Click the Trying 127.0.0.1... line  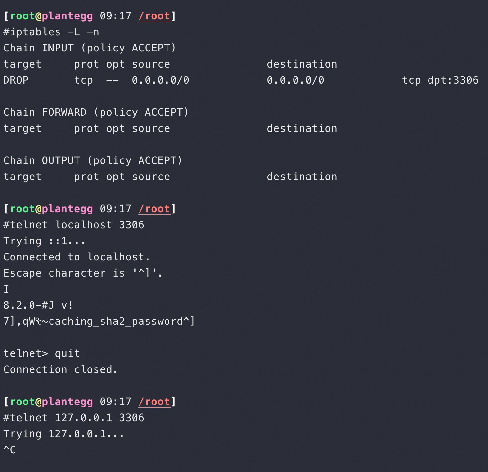click(64, 434)
